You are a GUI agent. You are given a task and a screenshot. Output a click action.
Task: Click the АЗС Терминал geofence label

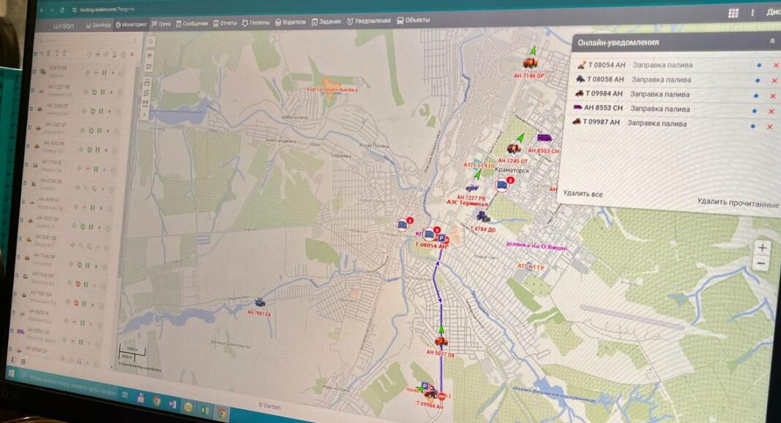466,203
